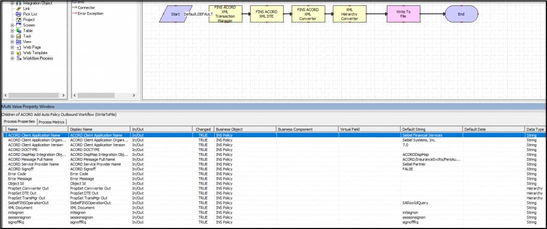This screenshot has width=547, height=229.
Task: Switch to the Process Metrics tab
Action: pyautogui.click(x=52, y=122)
